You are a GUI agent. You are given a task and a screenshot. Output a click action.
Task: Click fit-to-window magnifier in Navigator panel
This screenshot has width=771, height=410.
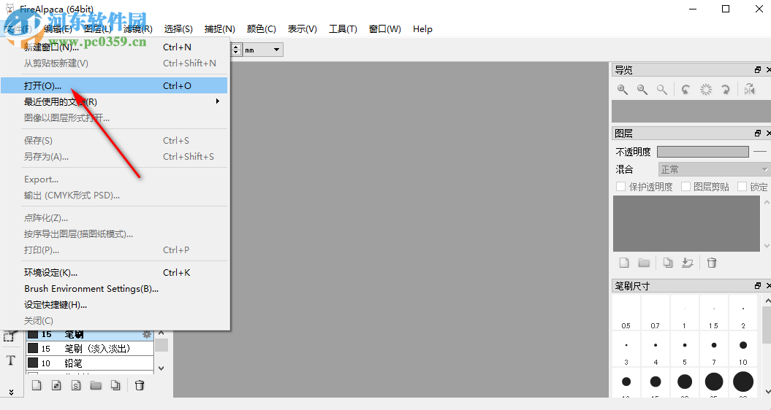pos(662,89)
